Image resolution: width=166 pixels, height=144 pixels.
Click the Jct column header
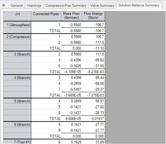[17, 16]
